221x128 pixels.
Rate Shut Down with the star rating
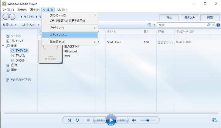[x=165, y=42]
